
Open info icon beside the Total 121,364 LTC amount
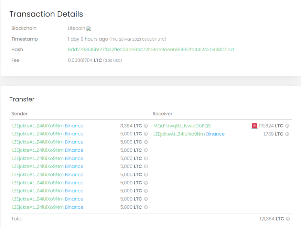tap(288, 219)
